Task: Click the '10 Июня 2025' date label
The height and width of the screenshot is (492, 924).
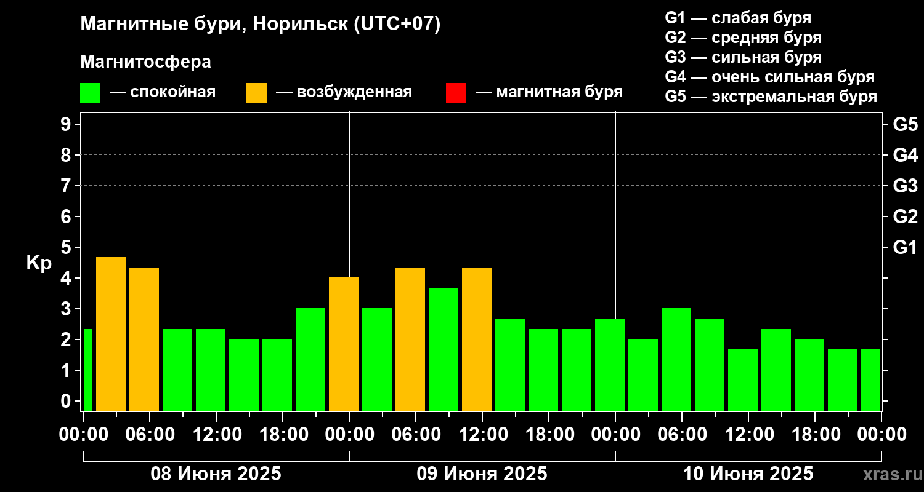Action: (x=748, y=474)
